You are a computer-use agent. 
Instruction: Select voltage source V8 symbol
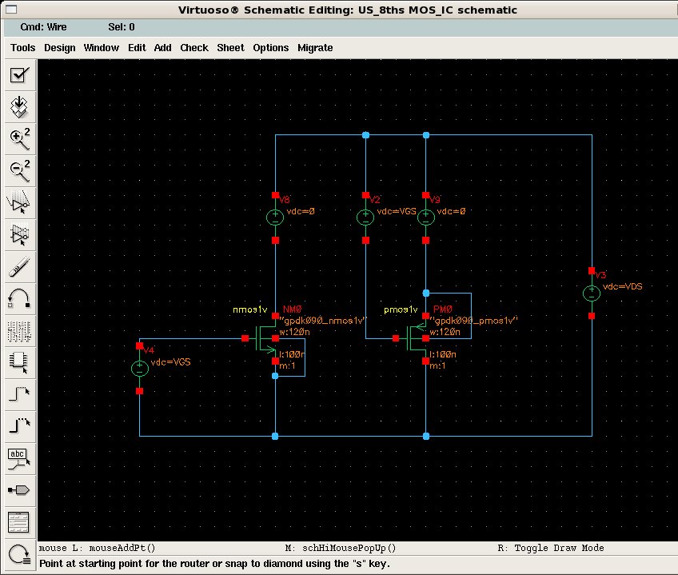click(275, 218)
